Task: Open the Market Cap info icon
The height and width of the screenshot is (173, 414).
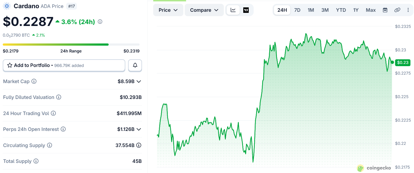Action: click(x=34, y=81)
